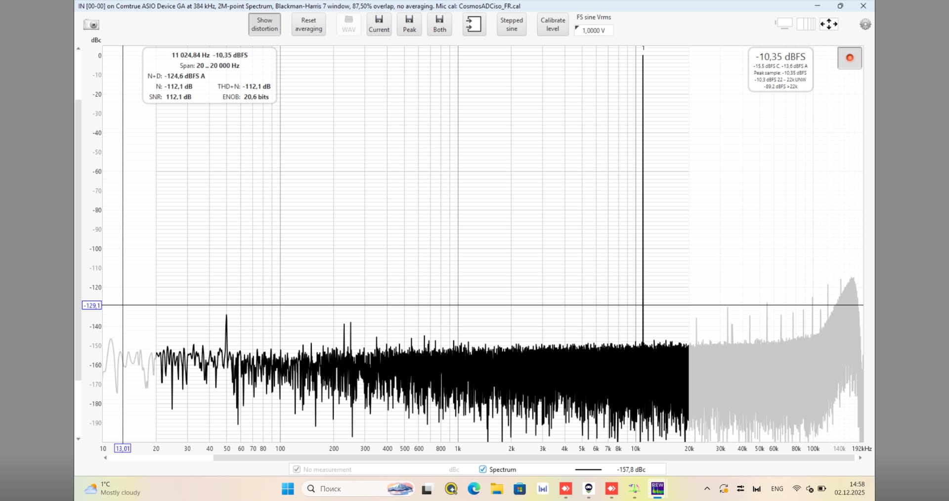949x501 pixels.
Task: Click the vertical axis down arrow
Action: [x=78, y=439]
